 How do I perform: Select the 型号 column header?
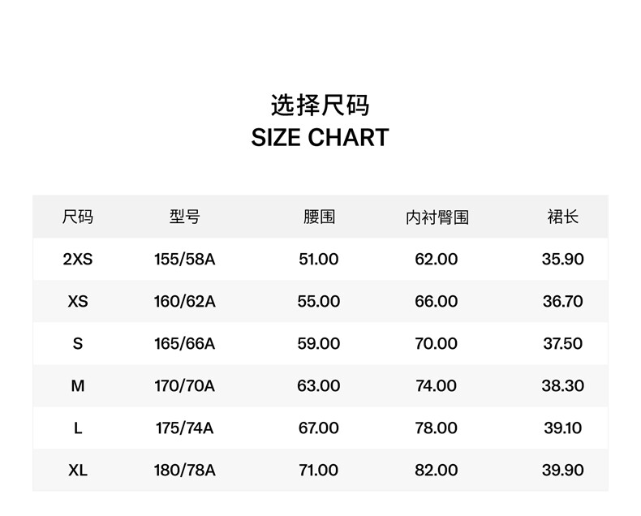click(184, 217)
